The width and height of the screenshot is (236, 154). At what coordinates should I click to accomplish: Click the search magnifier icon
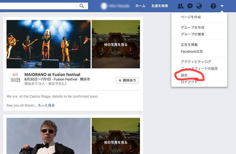pyautogui.click(x=81, y=6)
